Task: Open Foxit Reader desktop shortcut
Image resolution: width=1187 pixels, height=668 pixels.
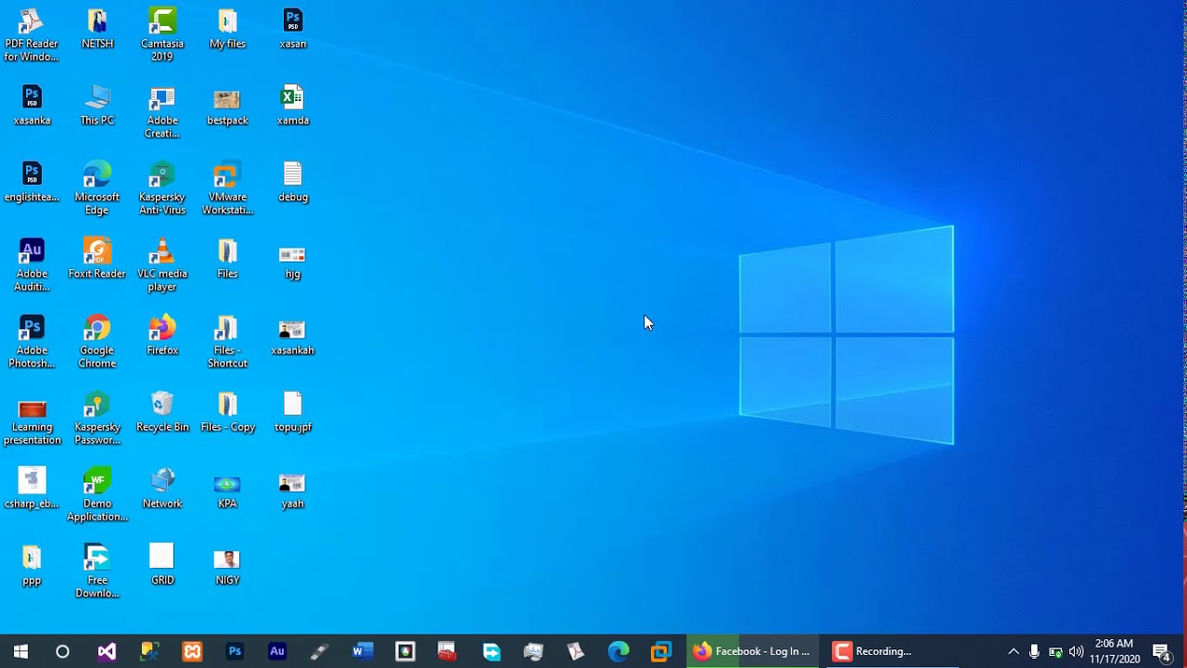Action: click(97, 260)
